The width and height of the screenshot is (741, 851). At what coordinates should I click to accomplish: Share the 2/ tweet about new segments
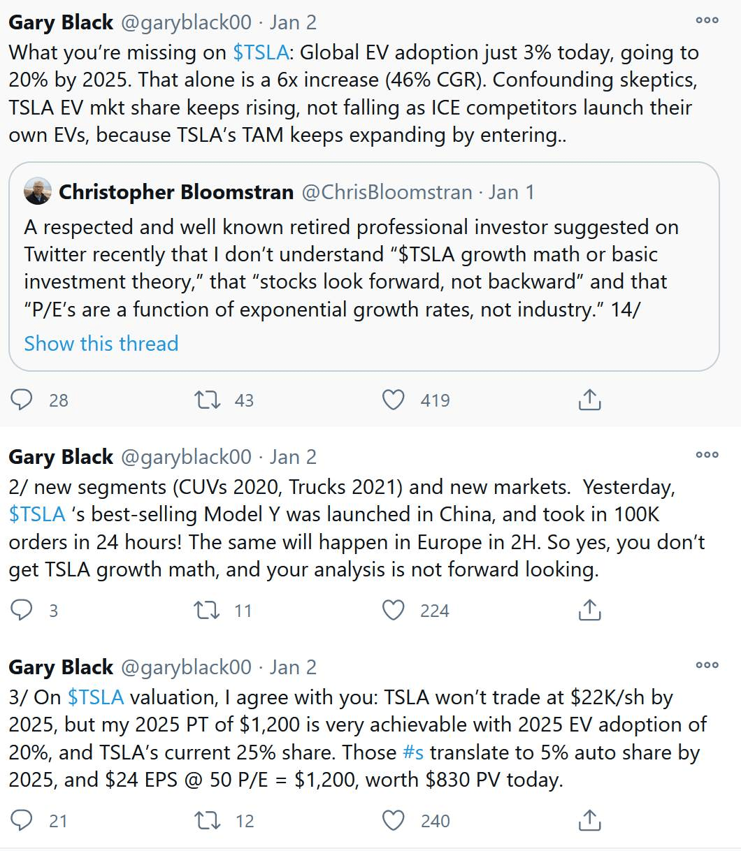590,610
